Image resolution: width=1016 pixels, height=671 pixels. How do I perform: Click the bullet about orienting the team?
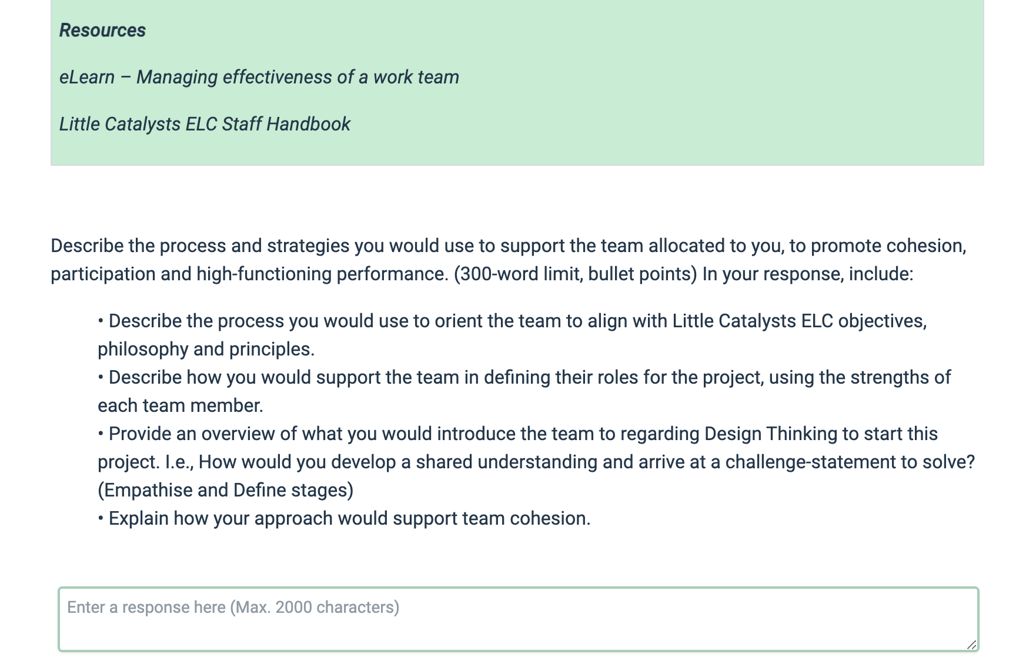pyautogui.click(x=512, y=335)
